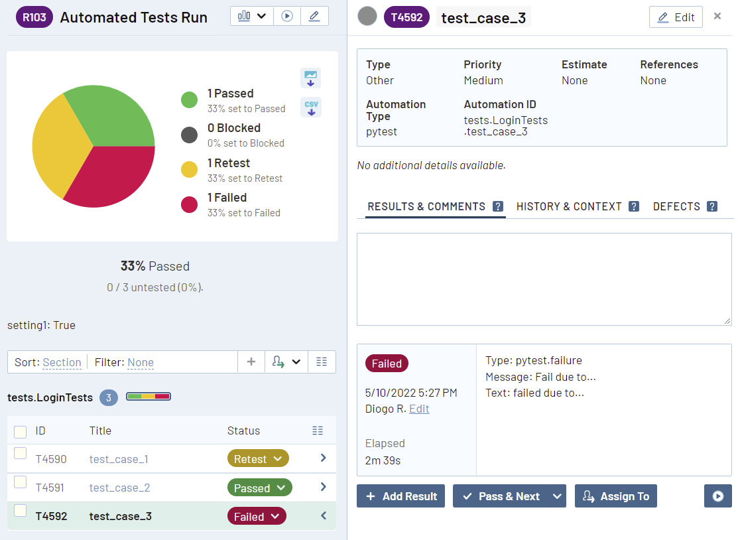Switch to the History & Context tab
Image resolution: width=738 pixels, height=540 pixels.
569,206
